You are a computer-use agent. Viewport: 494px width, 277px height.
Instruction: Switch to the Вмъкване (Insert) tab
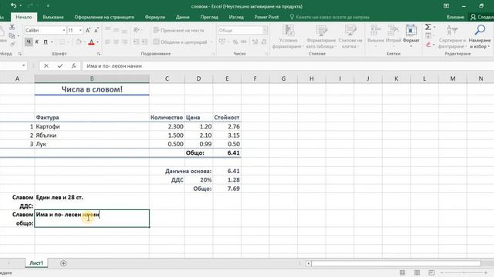pos(53,17)
